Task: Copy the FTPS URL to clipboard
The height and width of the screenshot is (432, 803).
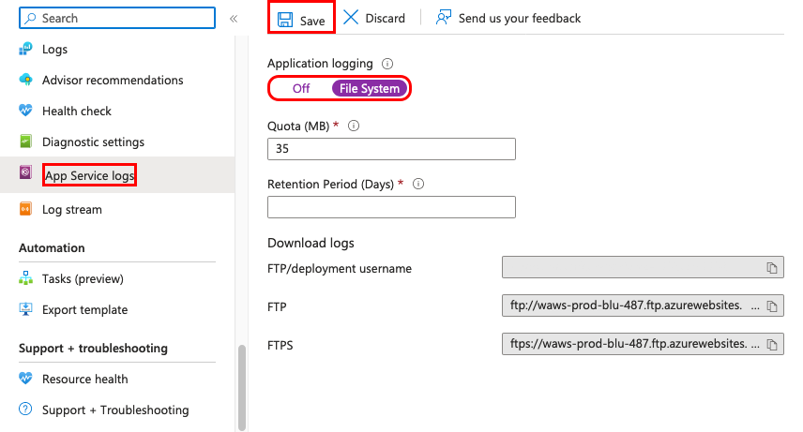Action: click(x=772, y=345)
